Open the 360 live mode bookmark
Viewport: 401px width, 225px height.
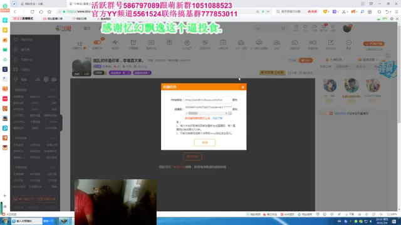[x=23, y=19]
